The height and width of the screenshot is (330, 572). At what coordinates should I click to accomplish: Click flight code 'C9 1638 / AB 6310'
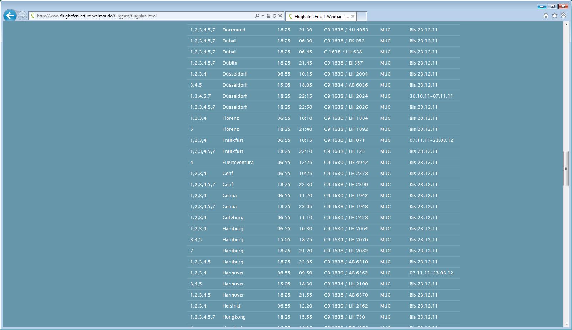pyautogui.click(x=346, y=262)
